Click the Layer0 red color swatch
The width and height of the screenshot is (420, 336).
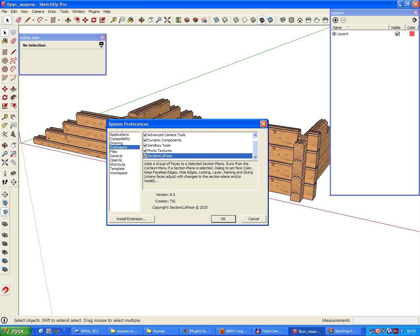412,34
